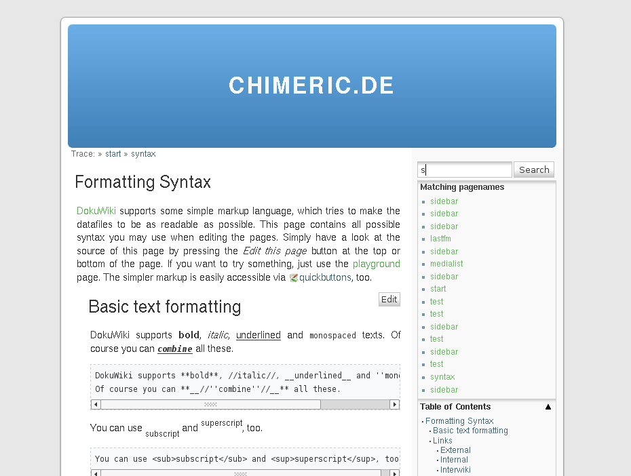The height and width of the screenshot is (476, 631).
Task: Click the bold-italic underlined word combine
Action: pos(175,349)
